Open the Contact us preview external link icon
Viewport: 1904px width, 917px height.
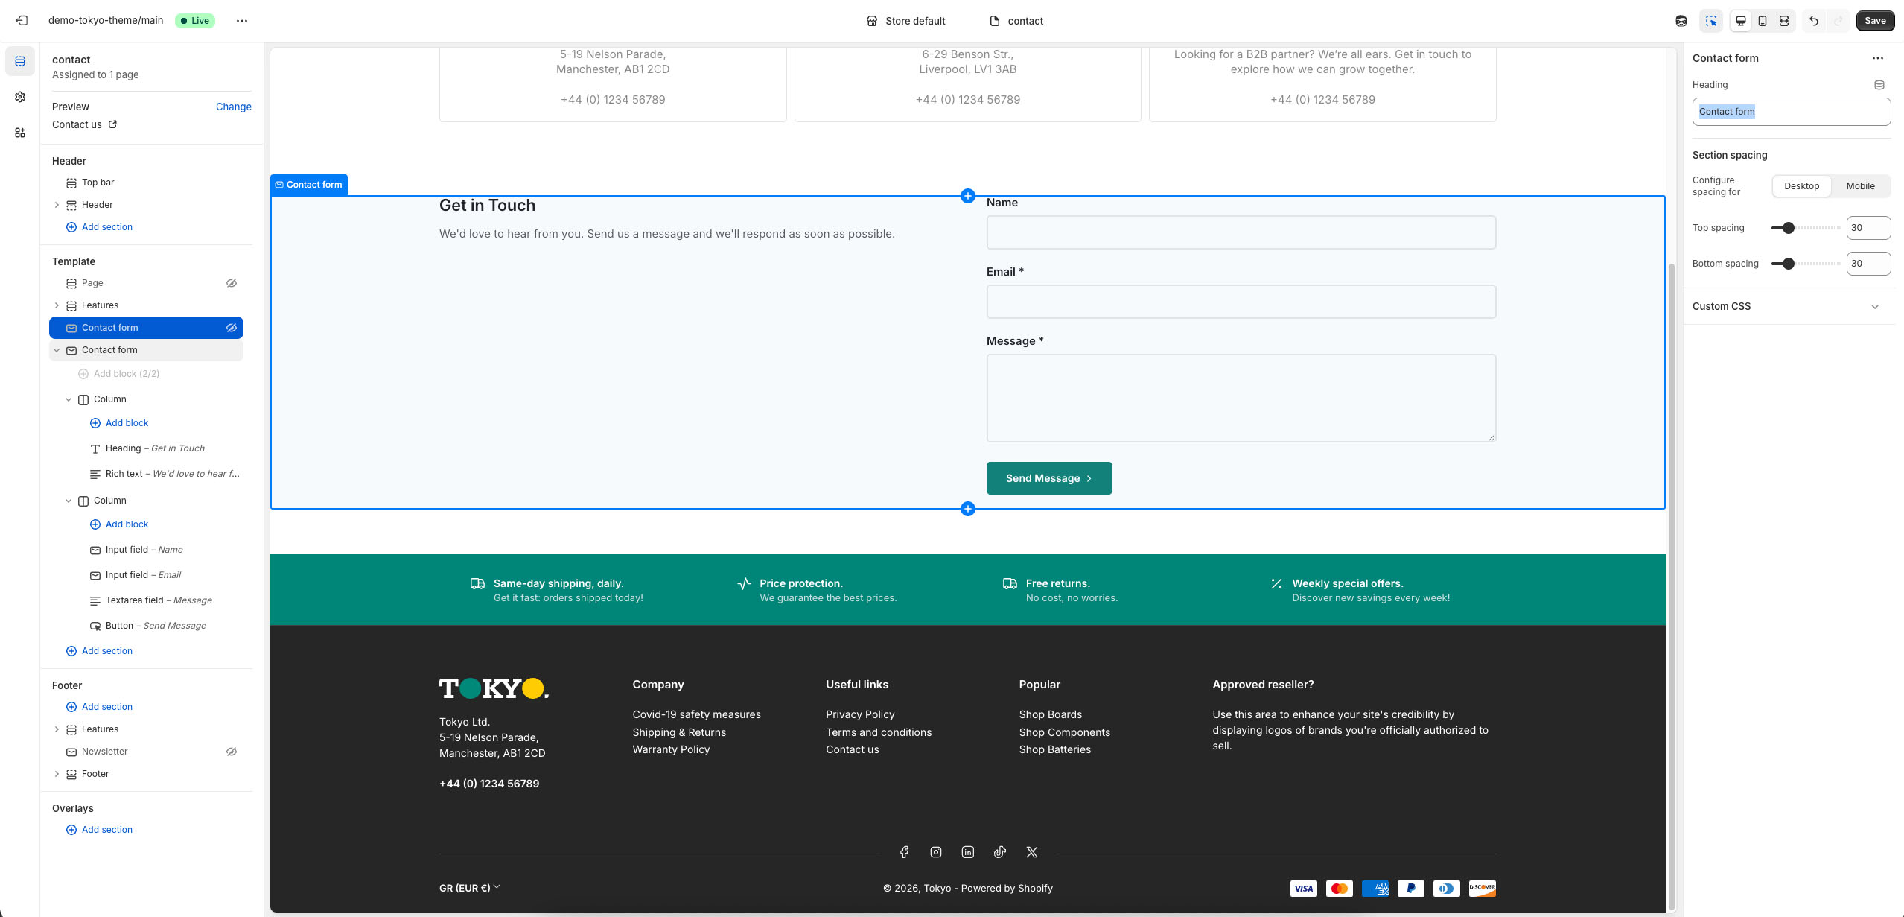coord(112,124)
